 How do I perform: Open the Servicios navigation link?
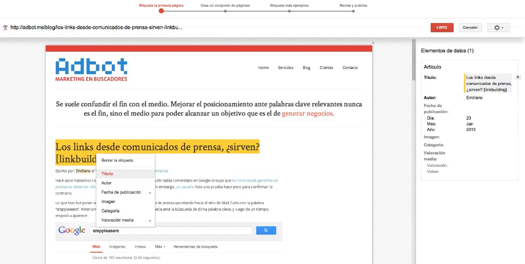click(286, 68)
